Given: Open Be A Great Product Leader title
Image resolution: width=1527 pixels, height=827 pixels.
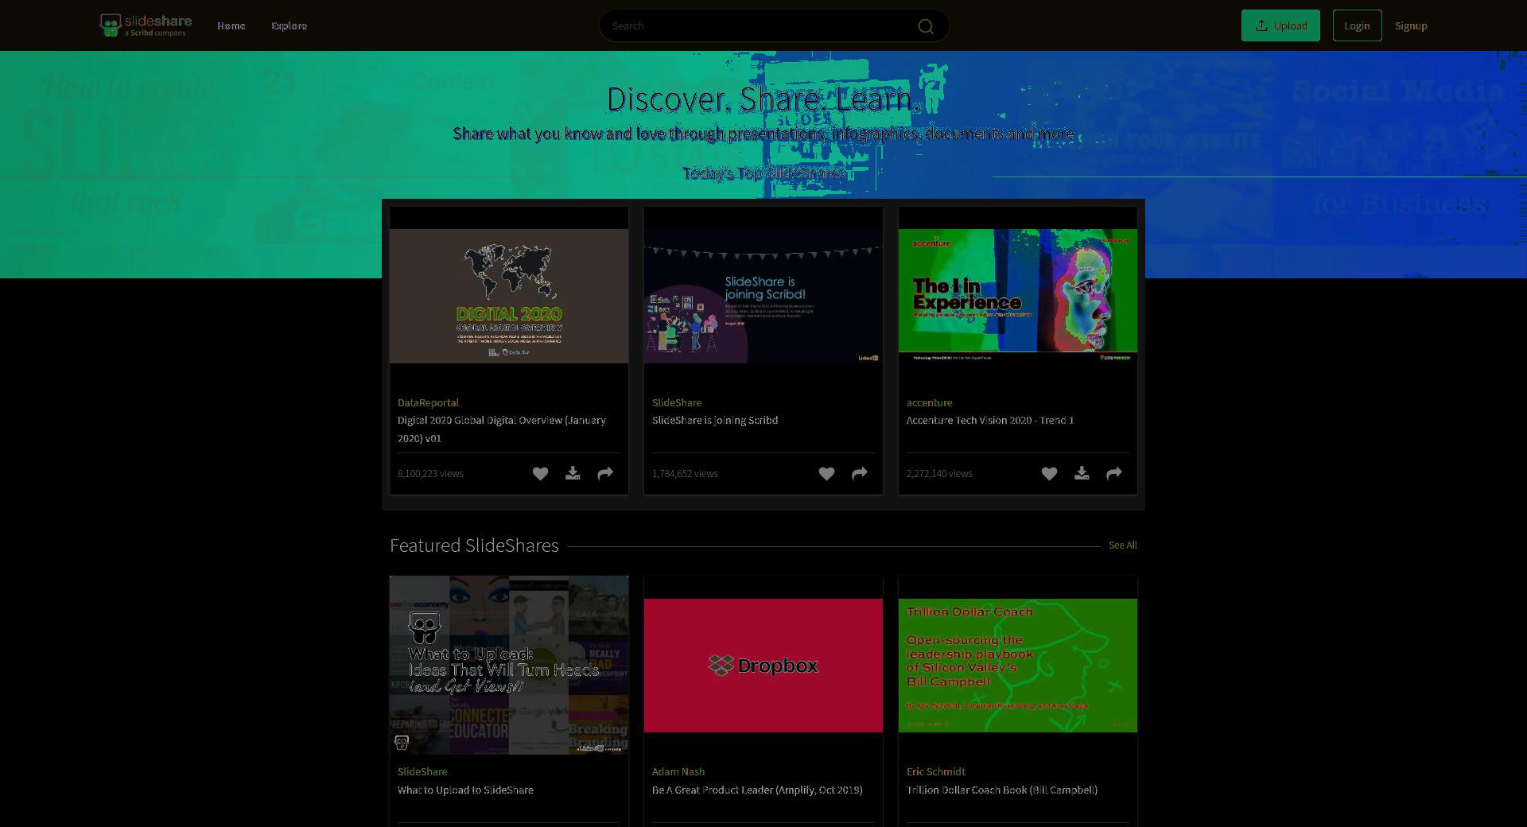Looking at the screenshot, I should click(757, 790).
